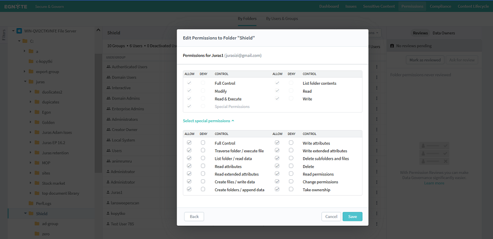The image size is (493, 239).
Task: Click group icon beside Local System
Action: click(108, 140)
